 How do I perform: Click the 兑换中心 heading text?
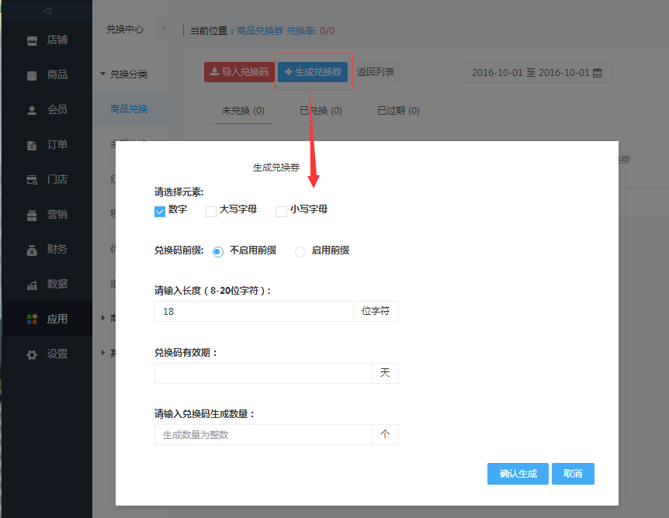point(125,29)
